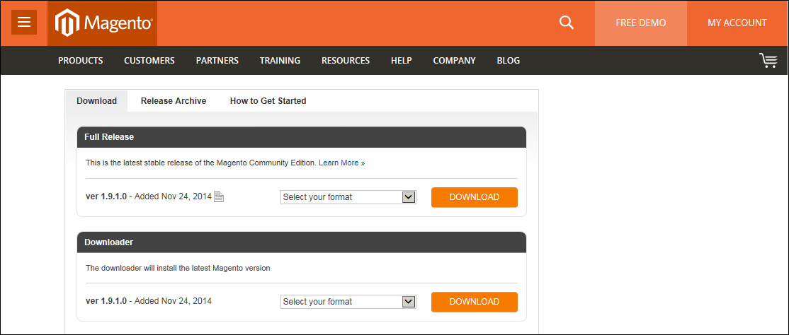Screen dimensions: 789x335
Task: Click Downloader 'ver 1.9.1.0' text
Action: pyautogui.click(x=106, y=301)
